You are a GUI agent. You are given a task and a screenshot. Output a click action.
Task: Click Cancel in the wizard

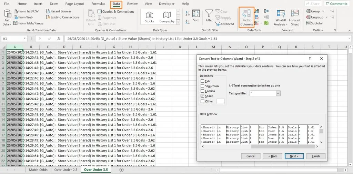pos(251,156)
